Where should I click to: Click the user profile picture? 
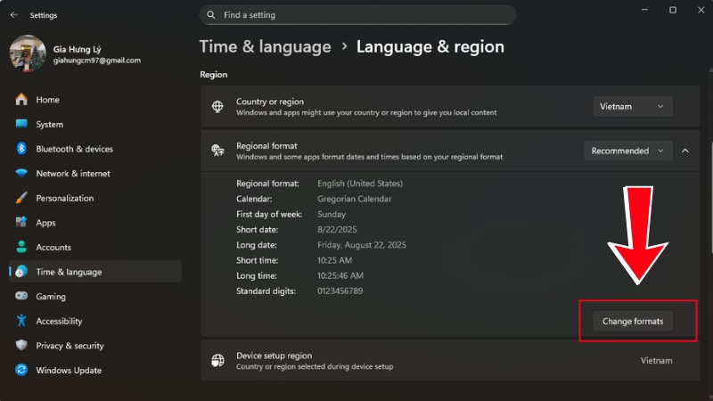tap(28, 53)
